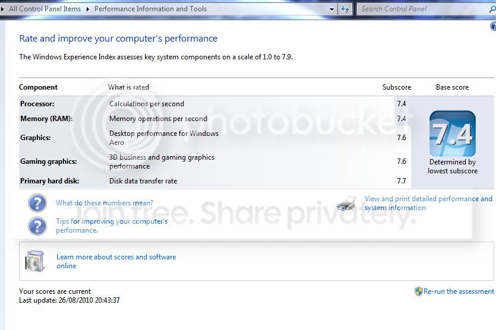Click the refresh button in the address bar
496x330 pixels.
tap(345, 9)
